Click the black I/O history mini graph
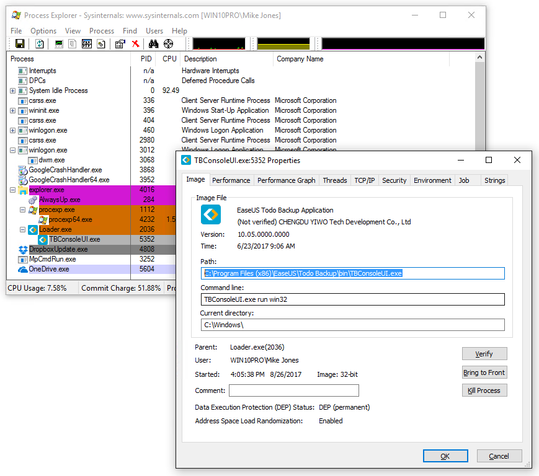The image size is (539, 476). point(403,44)
